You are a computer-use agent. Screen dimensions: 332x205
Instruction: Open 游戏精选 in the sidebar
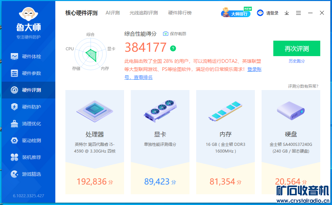click(29, 174)
